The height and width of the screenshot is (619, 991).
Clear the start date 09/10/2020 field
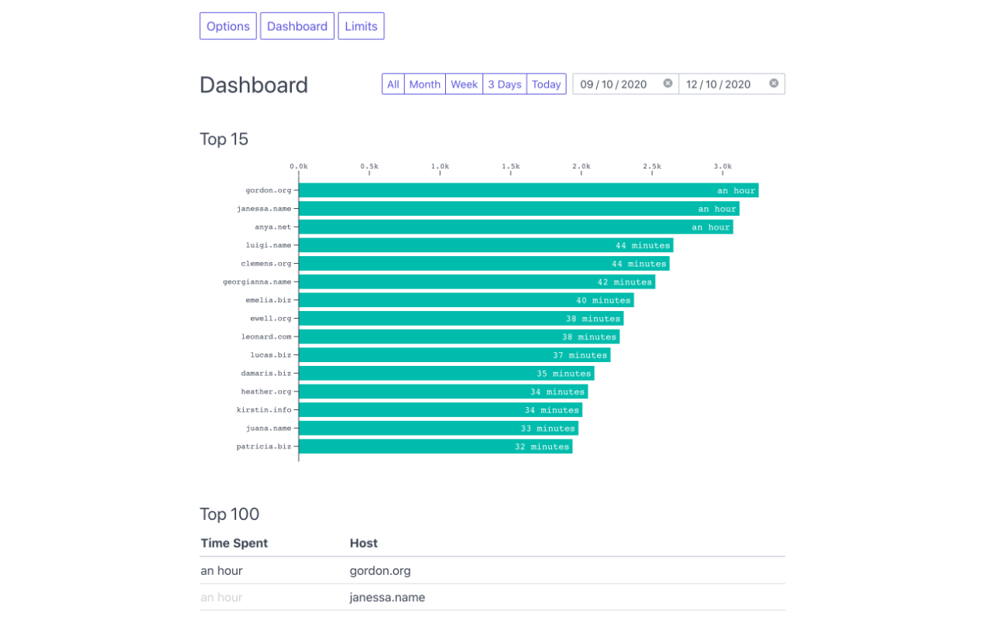(x=667, y=84)
